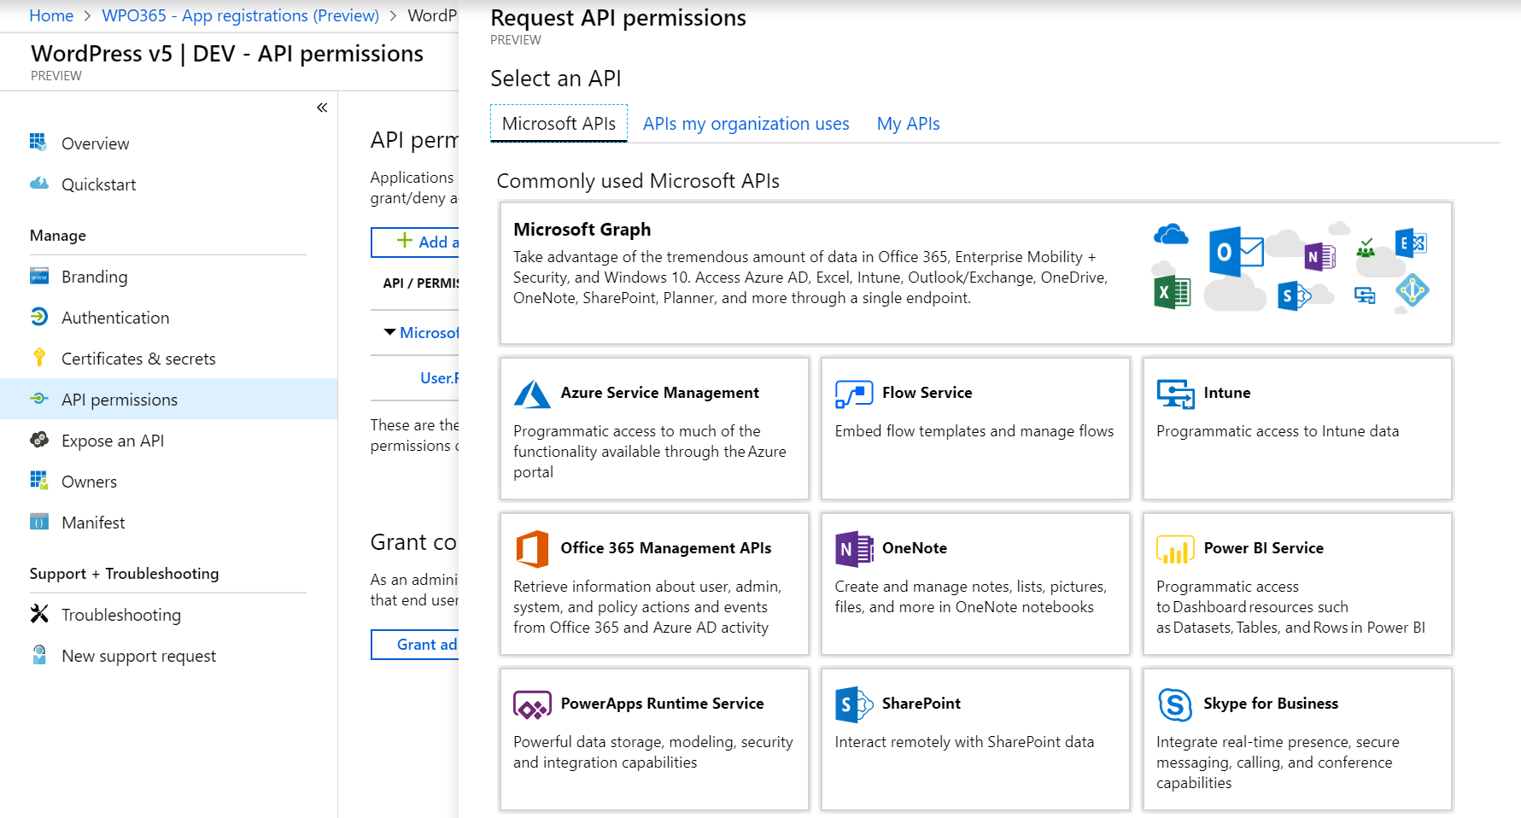Click the API permissions icon in sidebar

(x=38, y=398)
